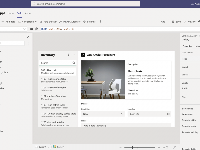The width and height of the screenshot is (200, 150).
Task: Click the Add data button label
Action: (x=10, y=22)
